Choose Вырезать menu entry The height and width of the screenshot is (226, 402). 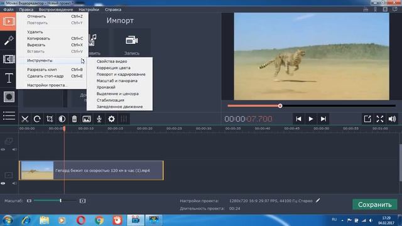(52, 45)
